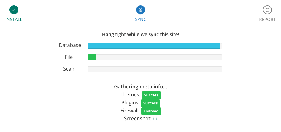Click the green checkmark Install step icon
Image resolution: width=281 pixels, height=132 pixels.
tap(14, 10)
